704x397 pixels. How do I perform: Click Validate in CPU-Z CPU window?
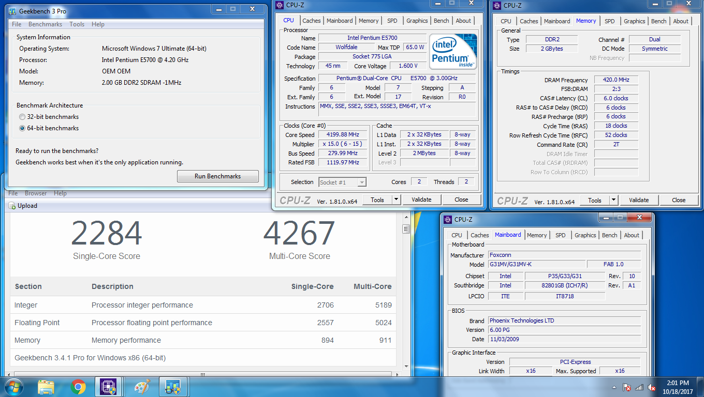coord(421,200)
